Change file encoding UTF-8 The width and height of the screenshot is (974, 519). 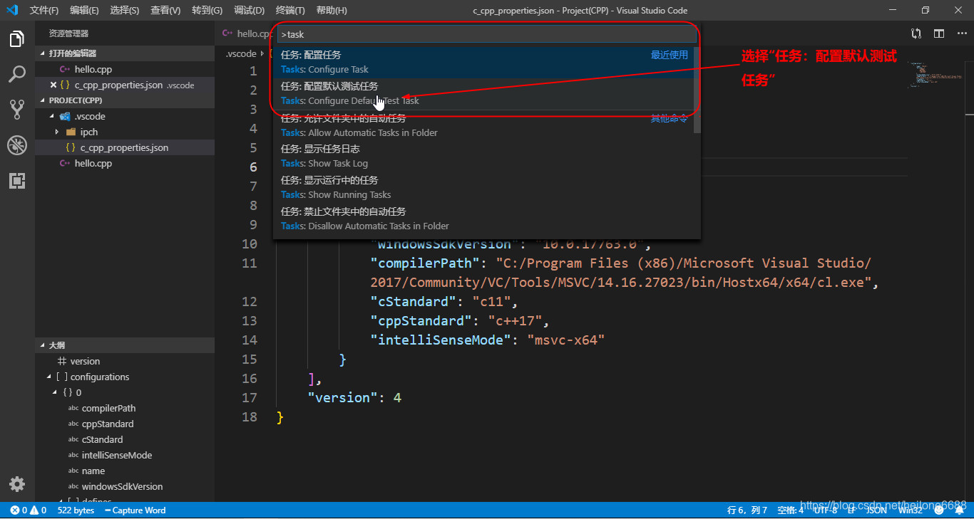point(826,510)
